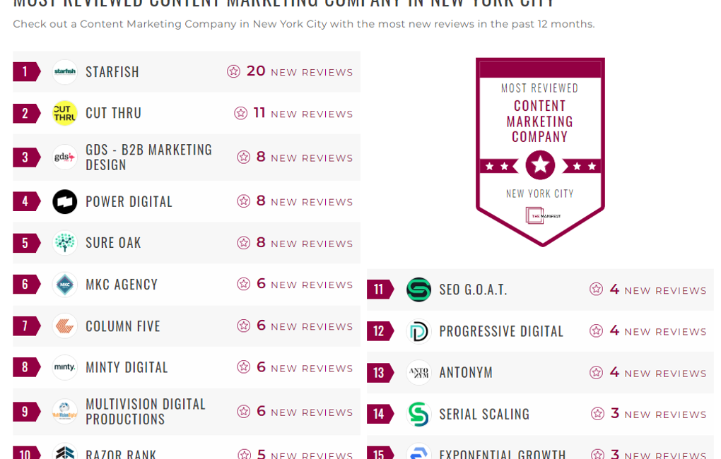Click the GDS B2B Marketing logo

pyautogui.click(x=65, y=157)
